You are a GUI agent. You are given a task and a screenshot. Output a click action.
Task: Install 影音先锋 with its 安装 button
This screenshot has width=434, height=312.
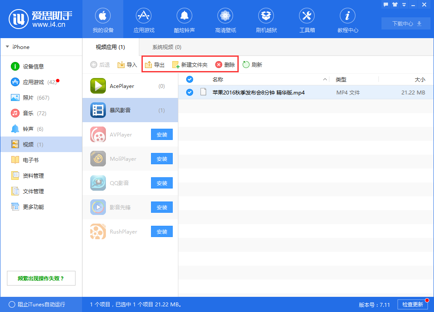[161, 207]
